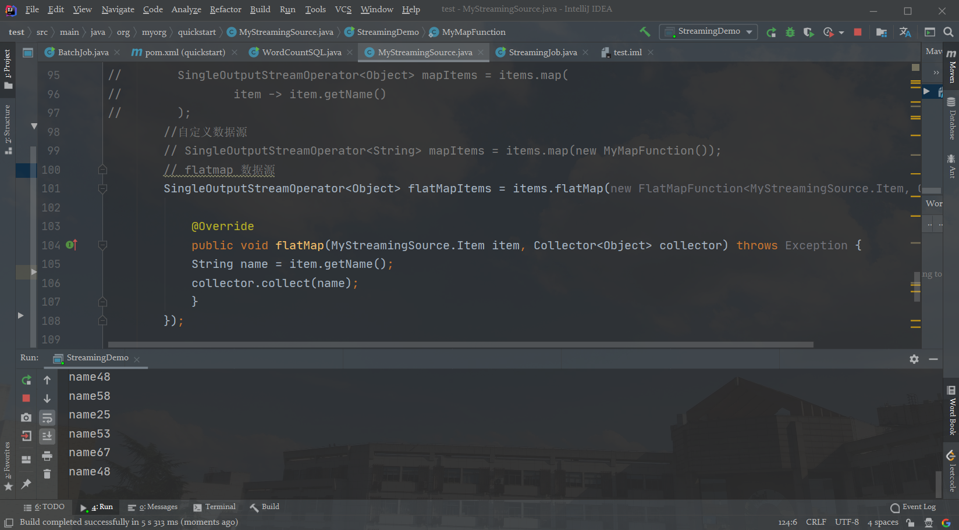Open the VCS menu

(x=343, y=9)
